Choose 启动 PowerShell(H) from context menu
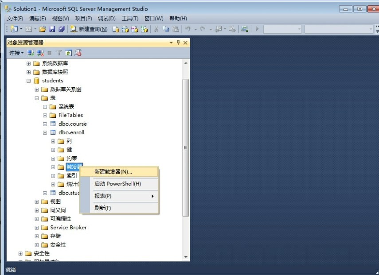The width and height of the screenshot is (379, 275). [119, 184]
